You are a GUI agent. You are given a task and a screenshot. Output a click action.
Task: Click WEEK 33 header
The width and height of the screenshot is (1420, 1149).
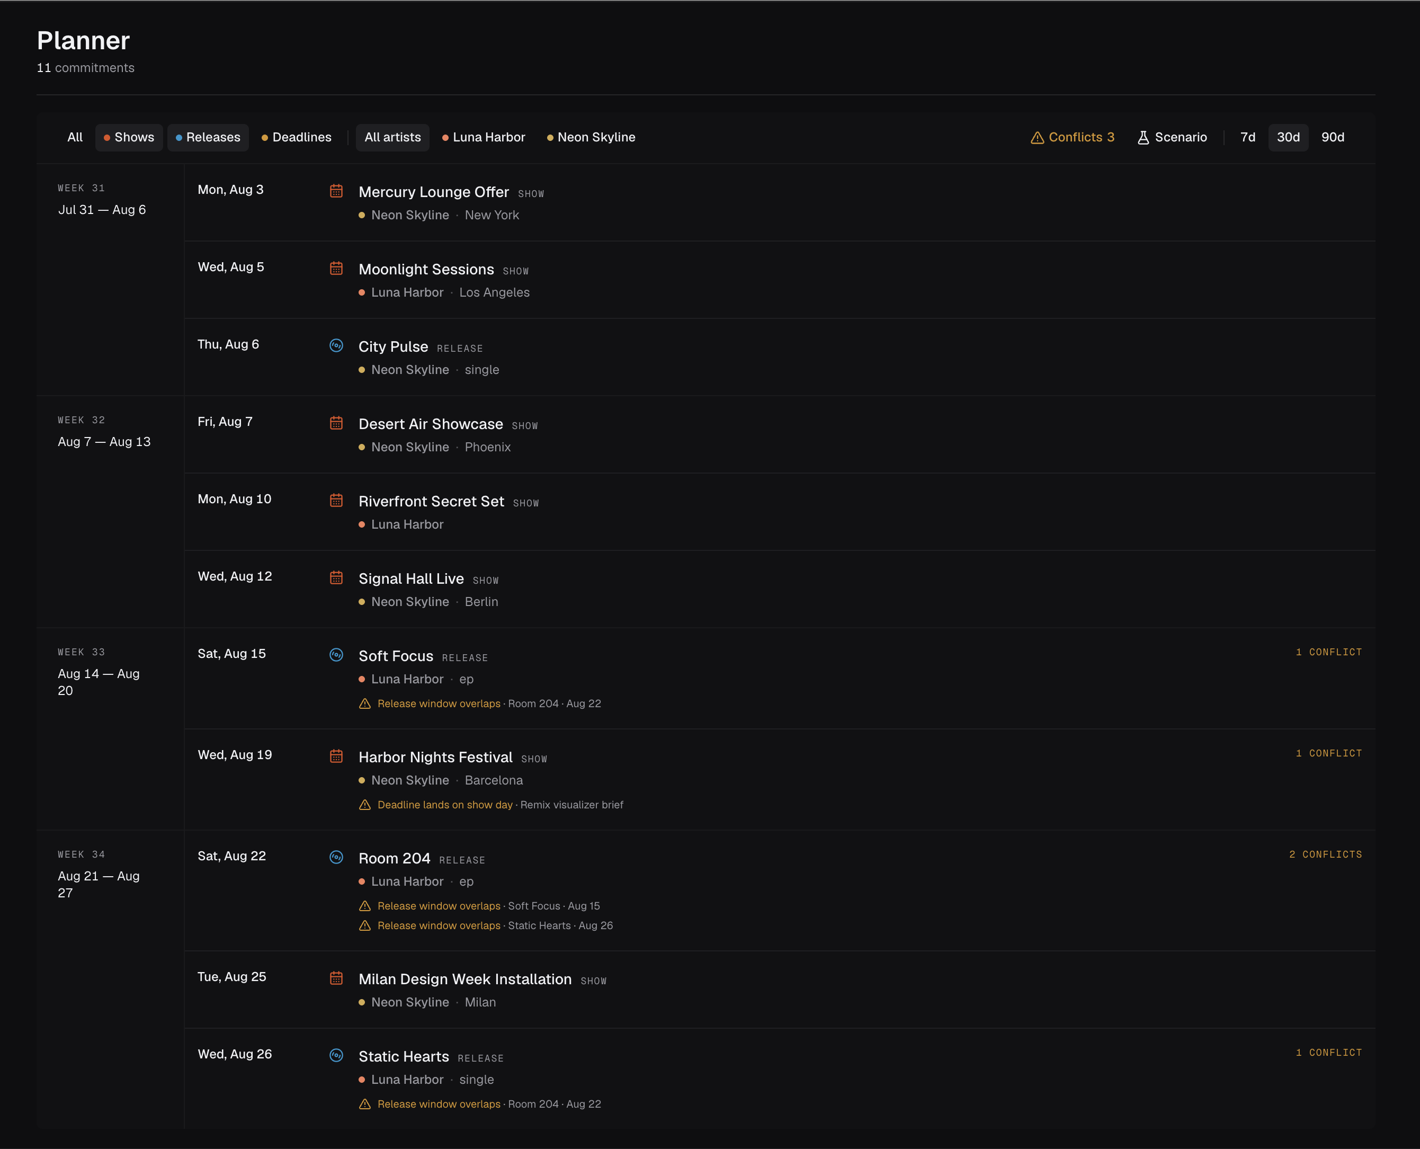82,653
